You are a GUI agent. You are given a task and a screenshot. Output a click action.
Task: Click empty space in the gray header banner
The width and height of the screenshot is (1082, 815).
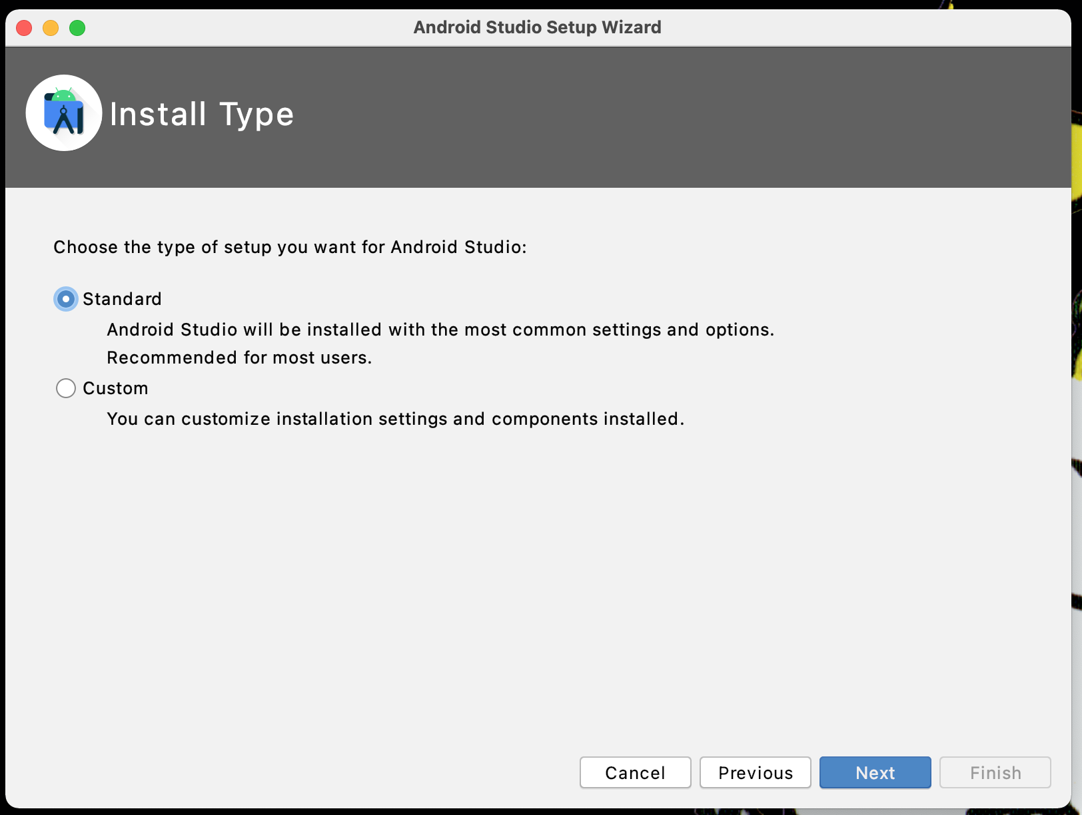[x=666, y=117]
